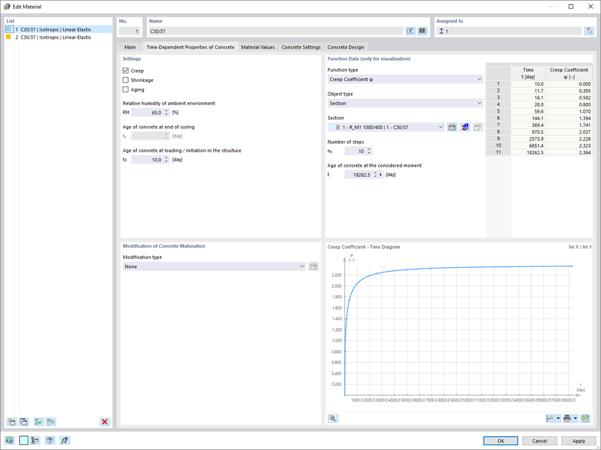Viewport: 601px width, 450px height.
Task: Click the magnifier icon under the diagram
Action: pos(333,418)
